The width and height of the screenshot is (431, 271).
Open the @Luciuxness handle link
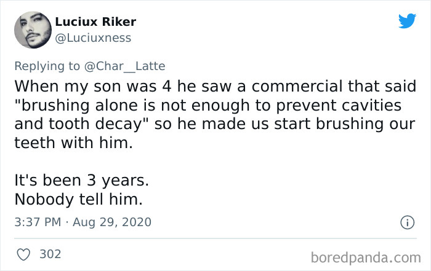pyautogui.click(x=93, y=38)
